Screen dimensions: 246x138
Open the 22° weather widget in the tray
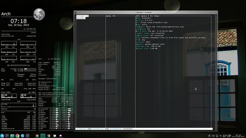click(227, 136)
